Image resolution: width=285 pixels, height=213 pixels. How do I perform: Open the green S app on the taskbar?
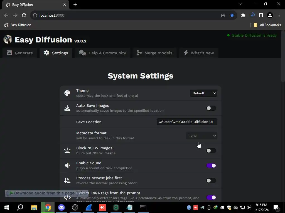[116, 207]
